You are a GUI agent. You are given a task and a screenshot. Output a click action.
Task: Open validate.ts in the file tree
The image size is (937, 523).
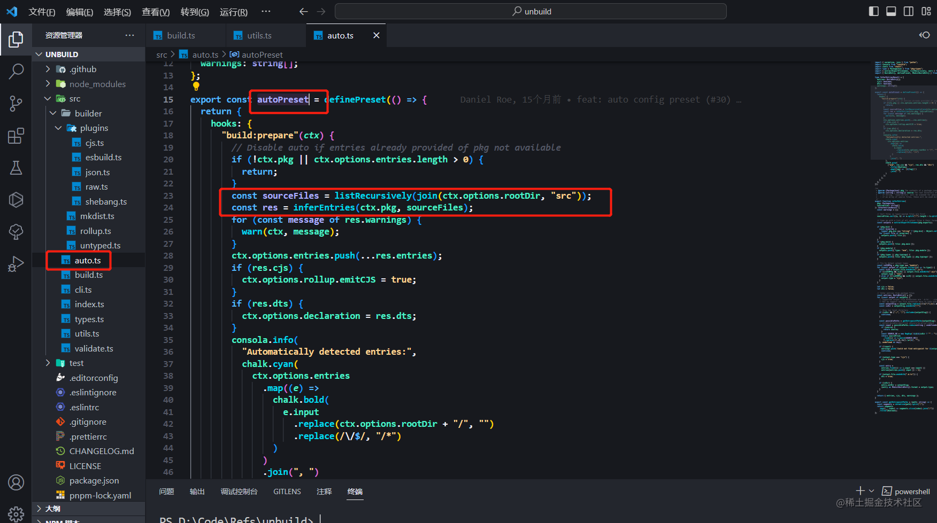click(89, 348)
